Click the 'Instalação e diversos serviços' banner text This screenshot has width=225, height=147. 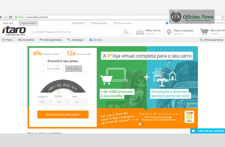[170, 94]
